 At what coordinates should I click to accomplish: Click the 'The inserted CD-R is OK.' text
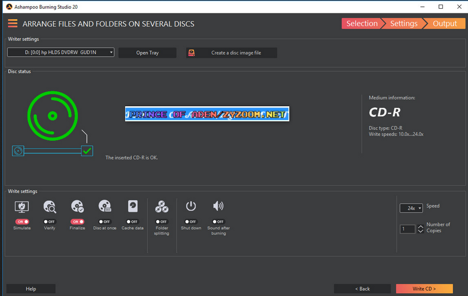coord(132,158)
